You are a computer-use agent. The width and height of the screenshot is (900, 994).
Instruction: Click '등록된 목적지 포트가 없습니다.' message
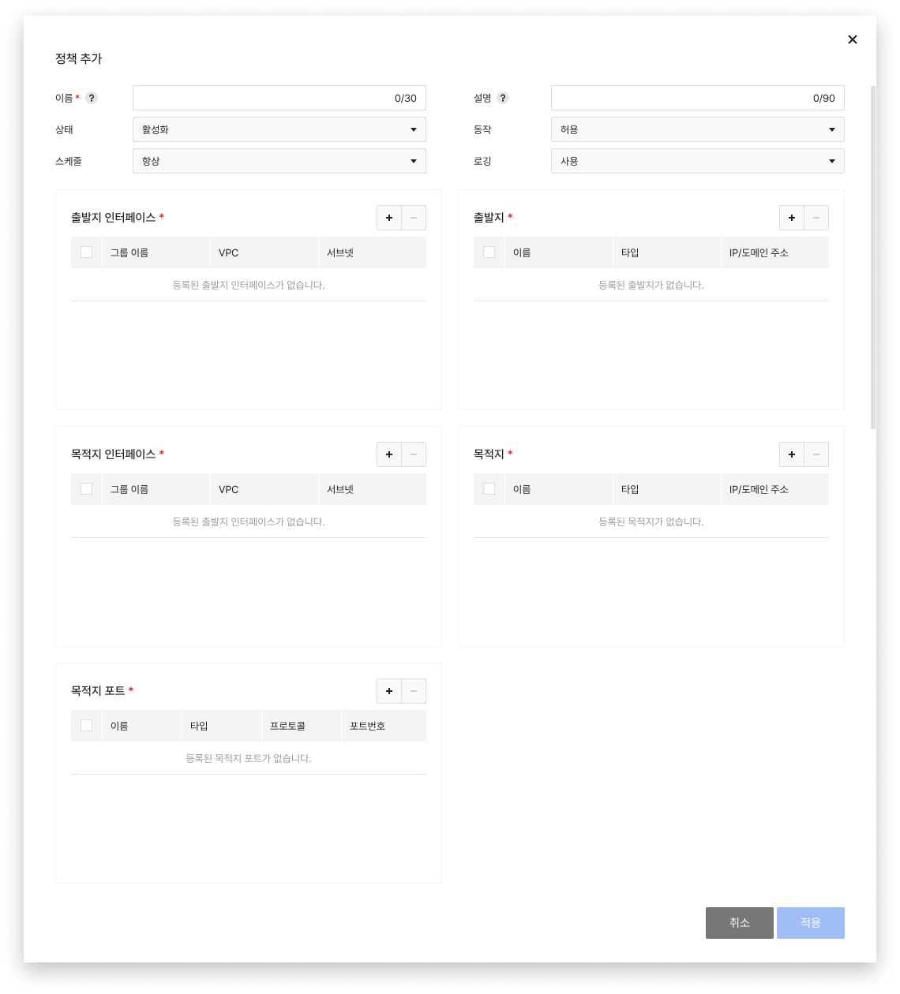(x=249, y=758)
